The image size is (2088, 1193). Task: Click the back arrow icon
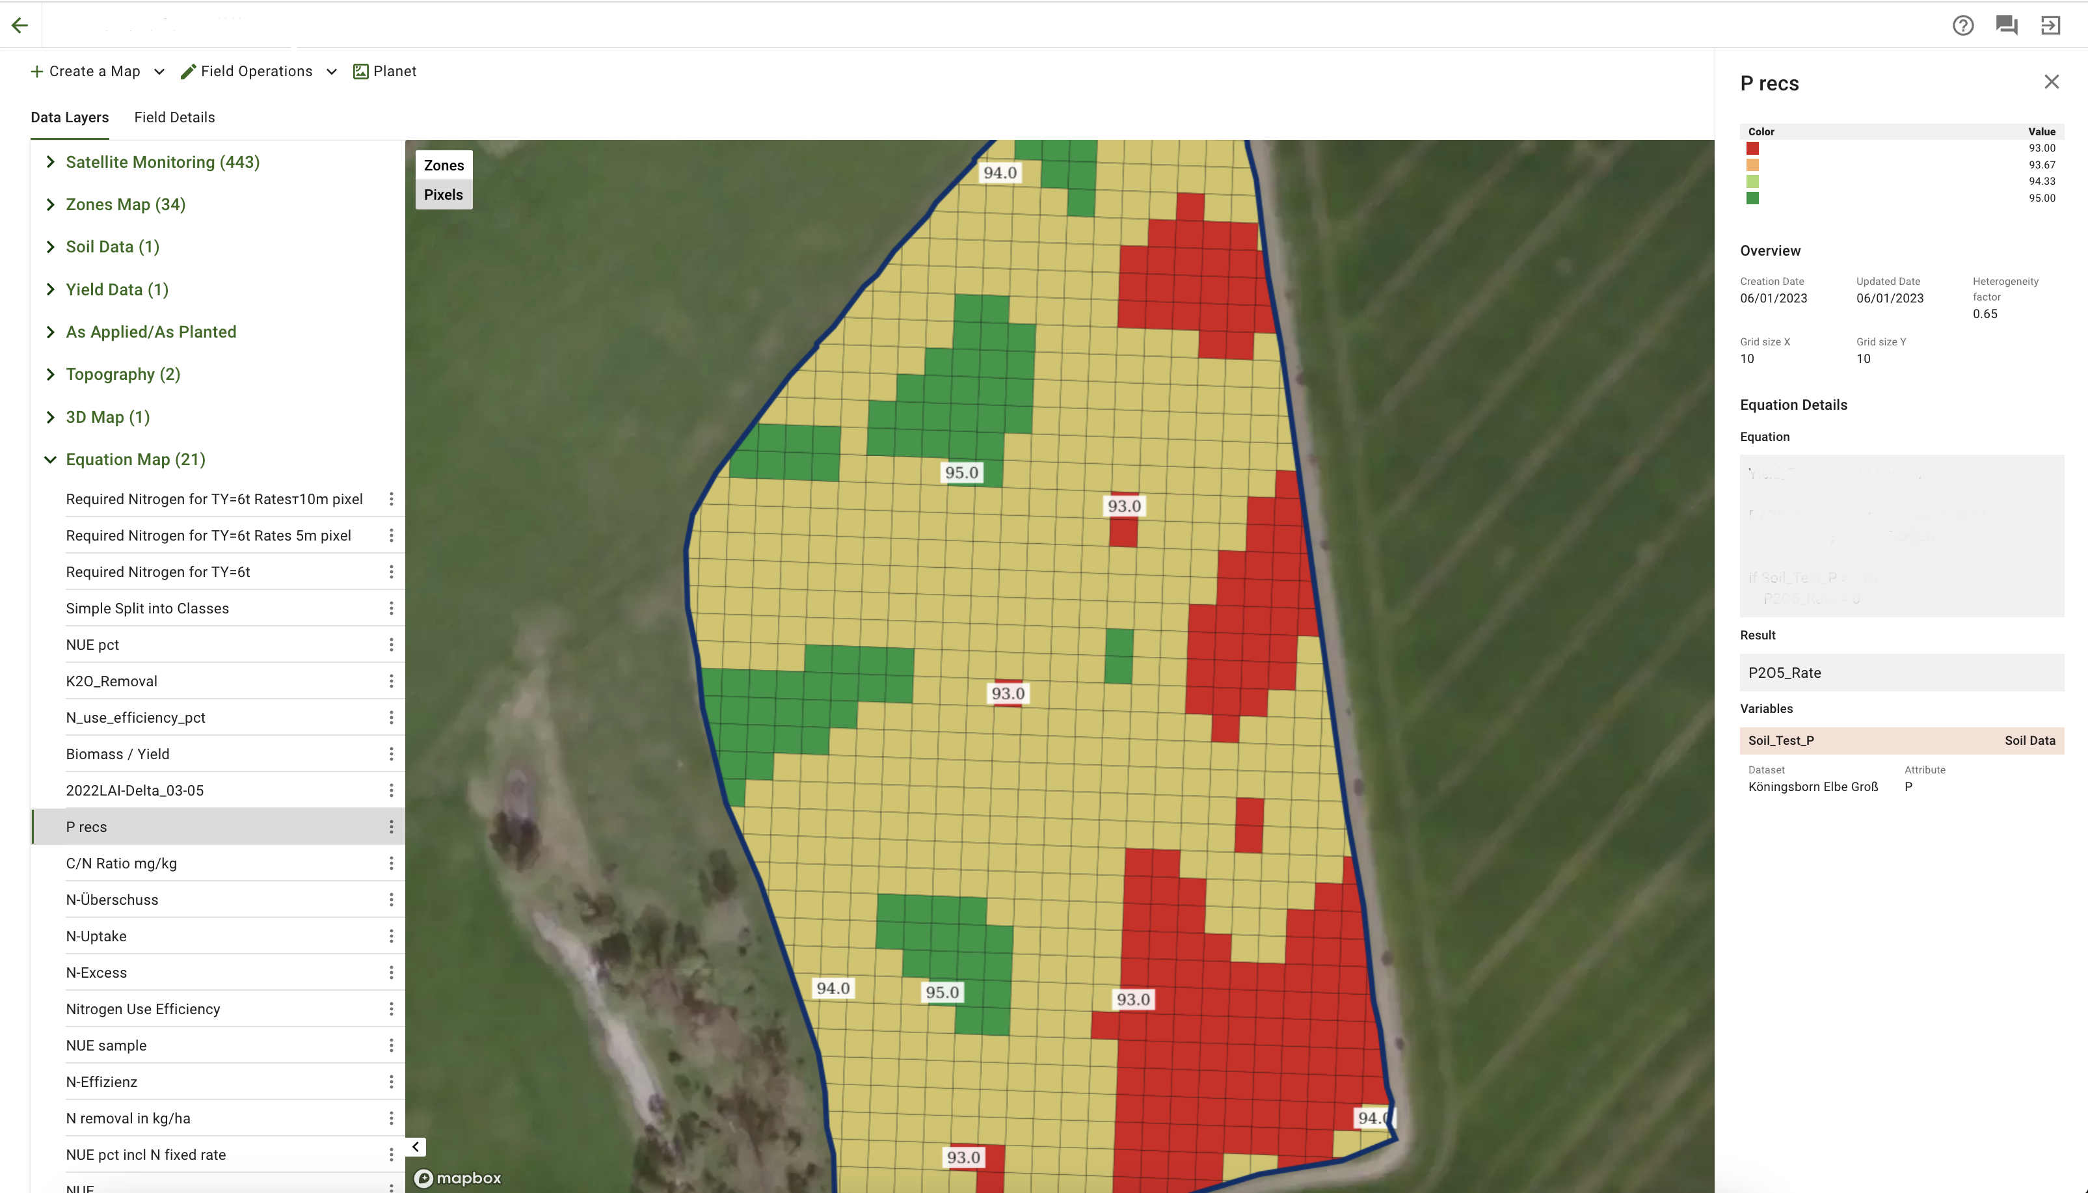20,25
